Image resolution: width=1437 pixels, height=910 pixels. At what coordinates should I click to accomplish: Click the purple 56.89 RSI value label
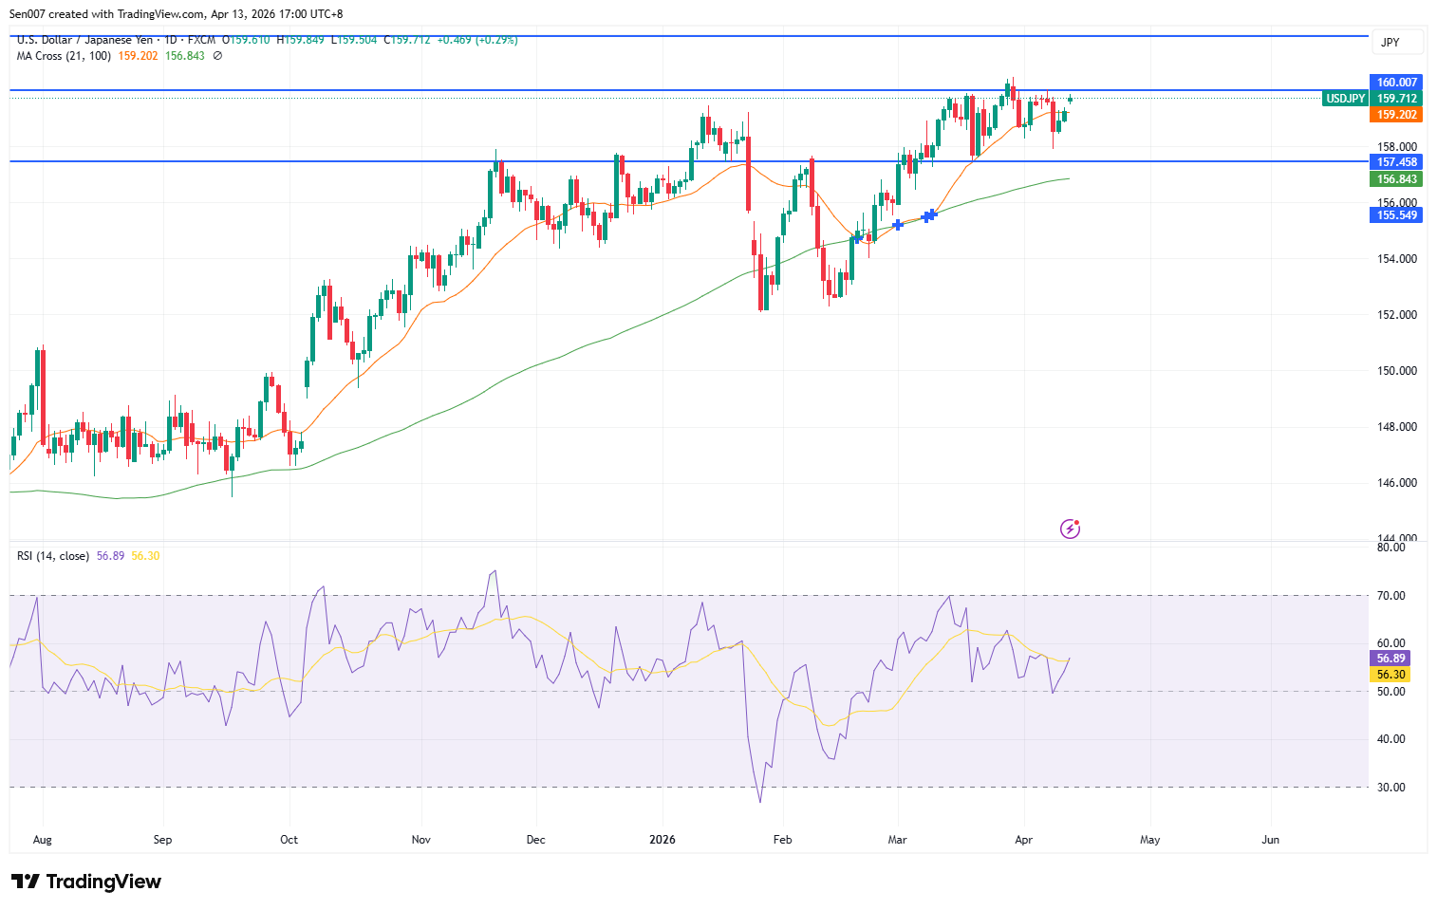point(1391,658)
